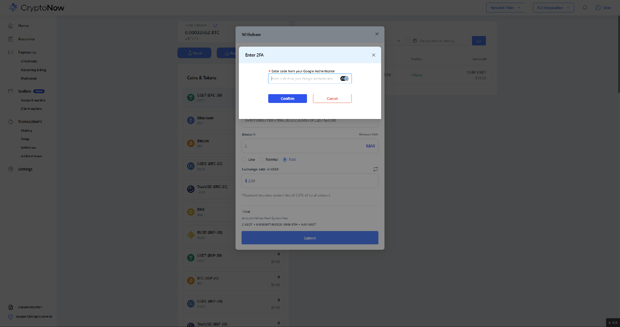Cancel the 2FA dialog
Image resolution: width=620 pixels, height=327 pixels.
(332, 98)
